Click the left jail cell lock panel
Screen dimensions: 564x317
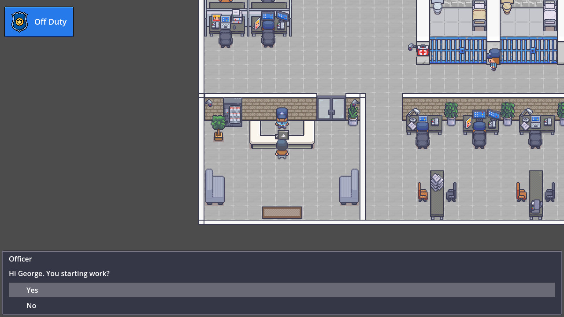(462, 51)
